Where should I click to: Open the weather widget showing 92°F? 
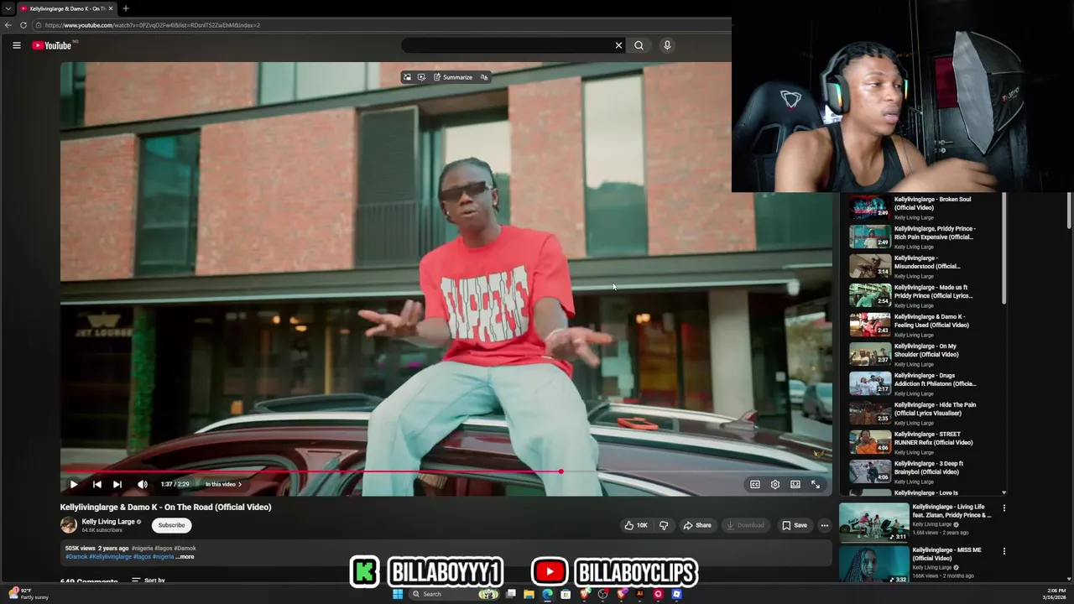[29, 594]
